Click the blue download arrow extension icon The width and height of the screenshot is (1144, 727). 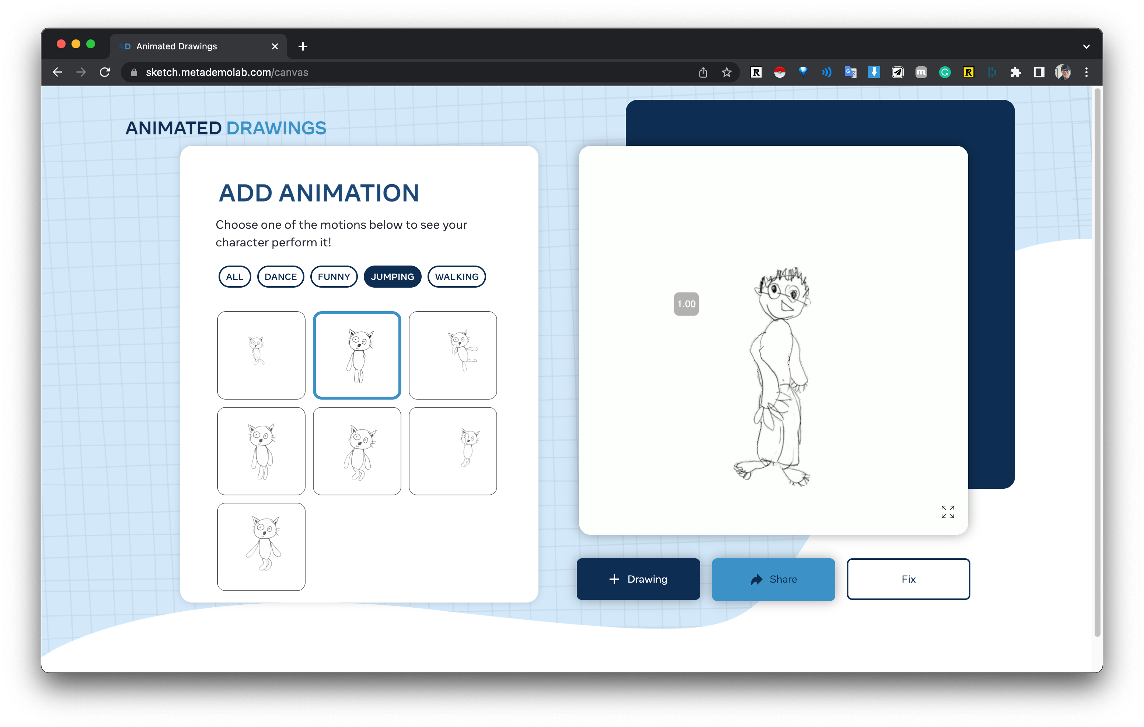[874, 72]
